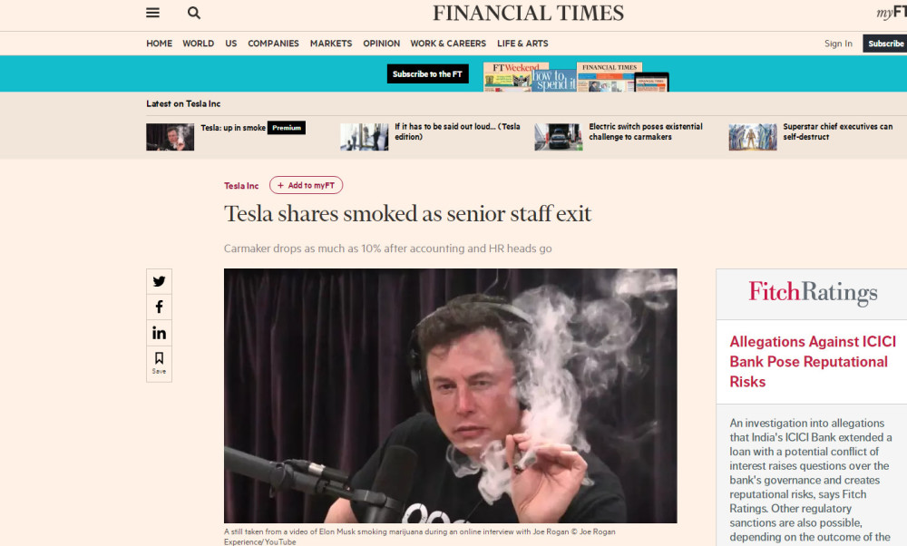Click the myFT logo
This screenshot has width=907, height=546.
[x=892, y=13]
